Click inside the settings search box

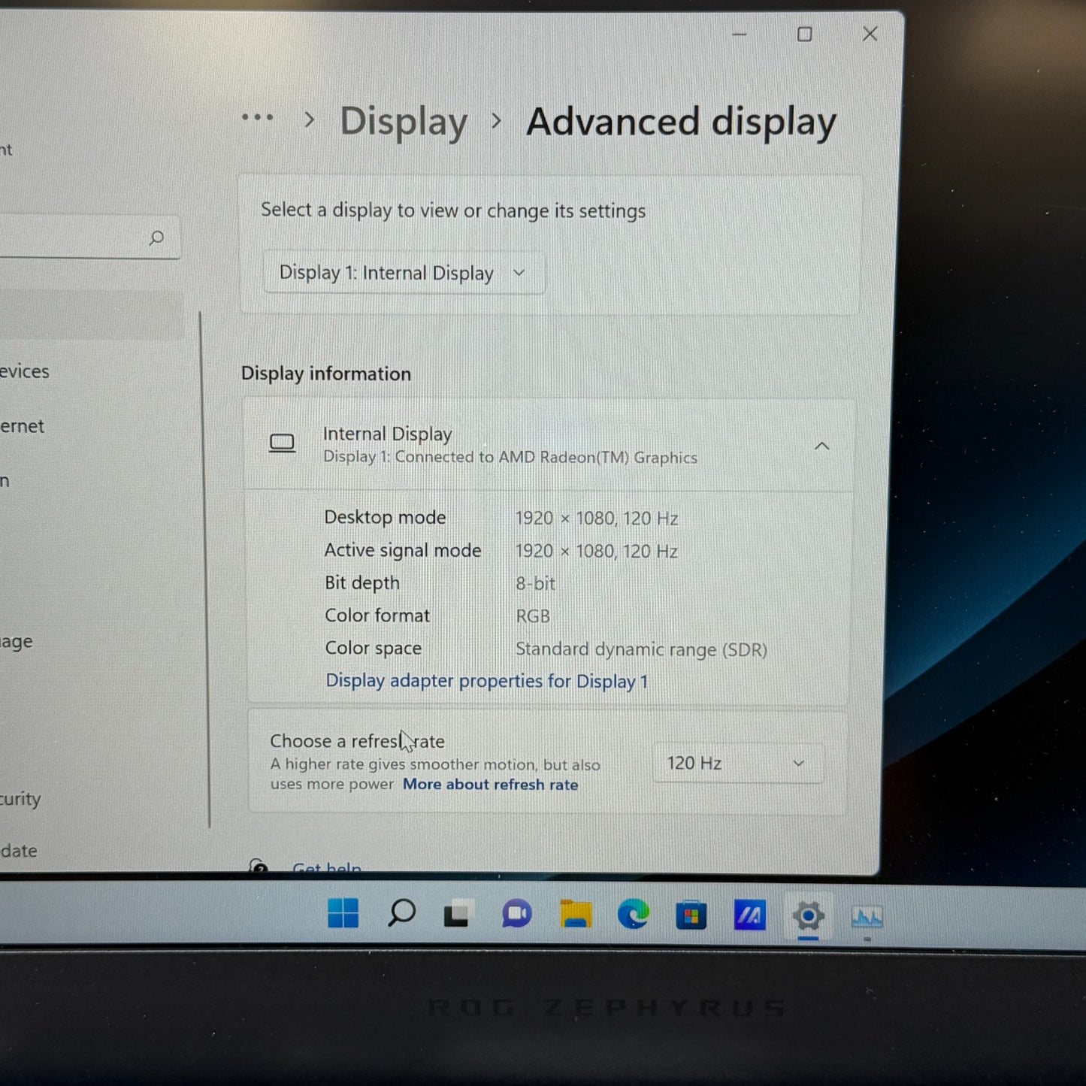point(75,237)
